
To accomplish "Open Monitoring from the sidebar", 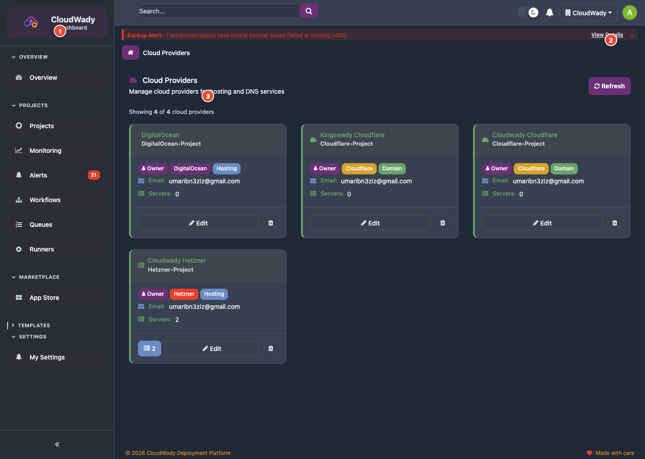I will [45, 151].
